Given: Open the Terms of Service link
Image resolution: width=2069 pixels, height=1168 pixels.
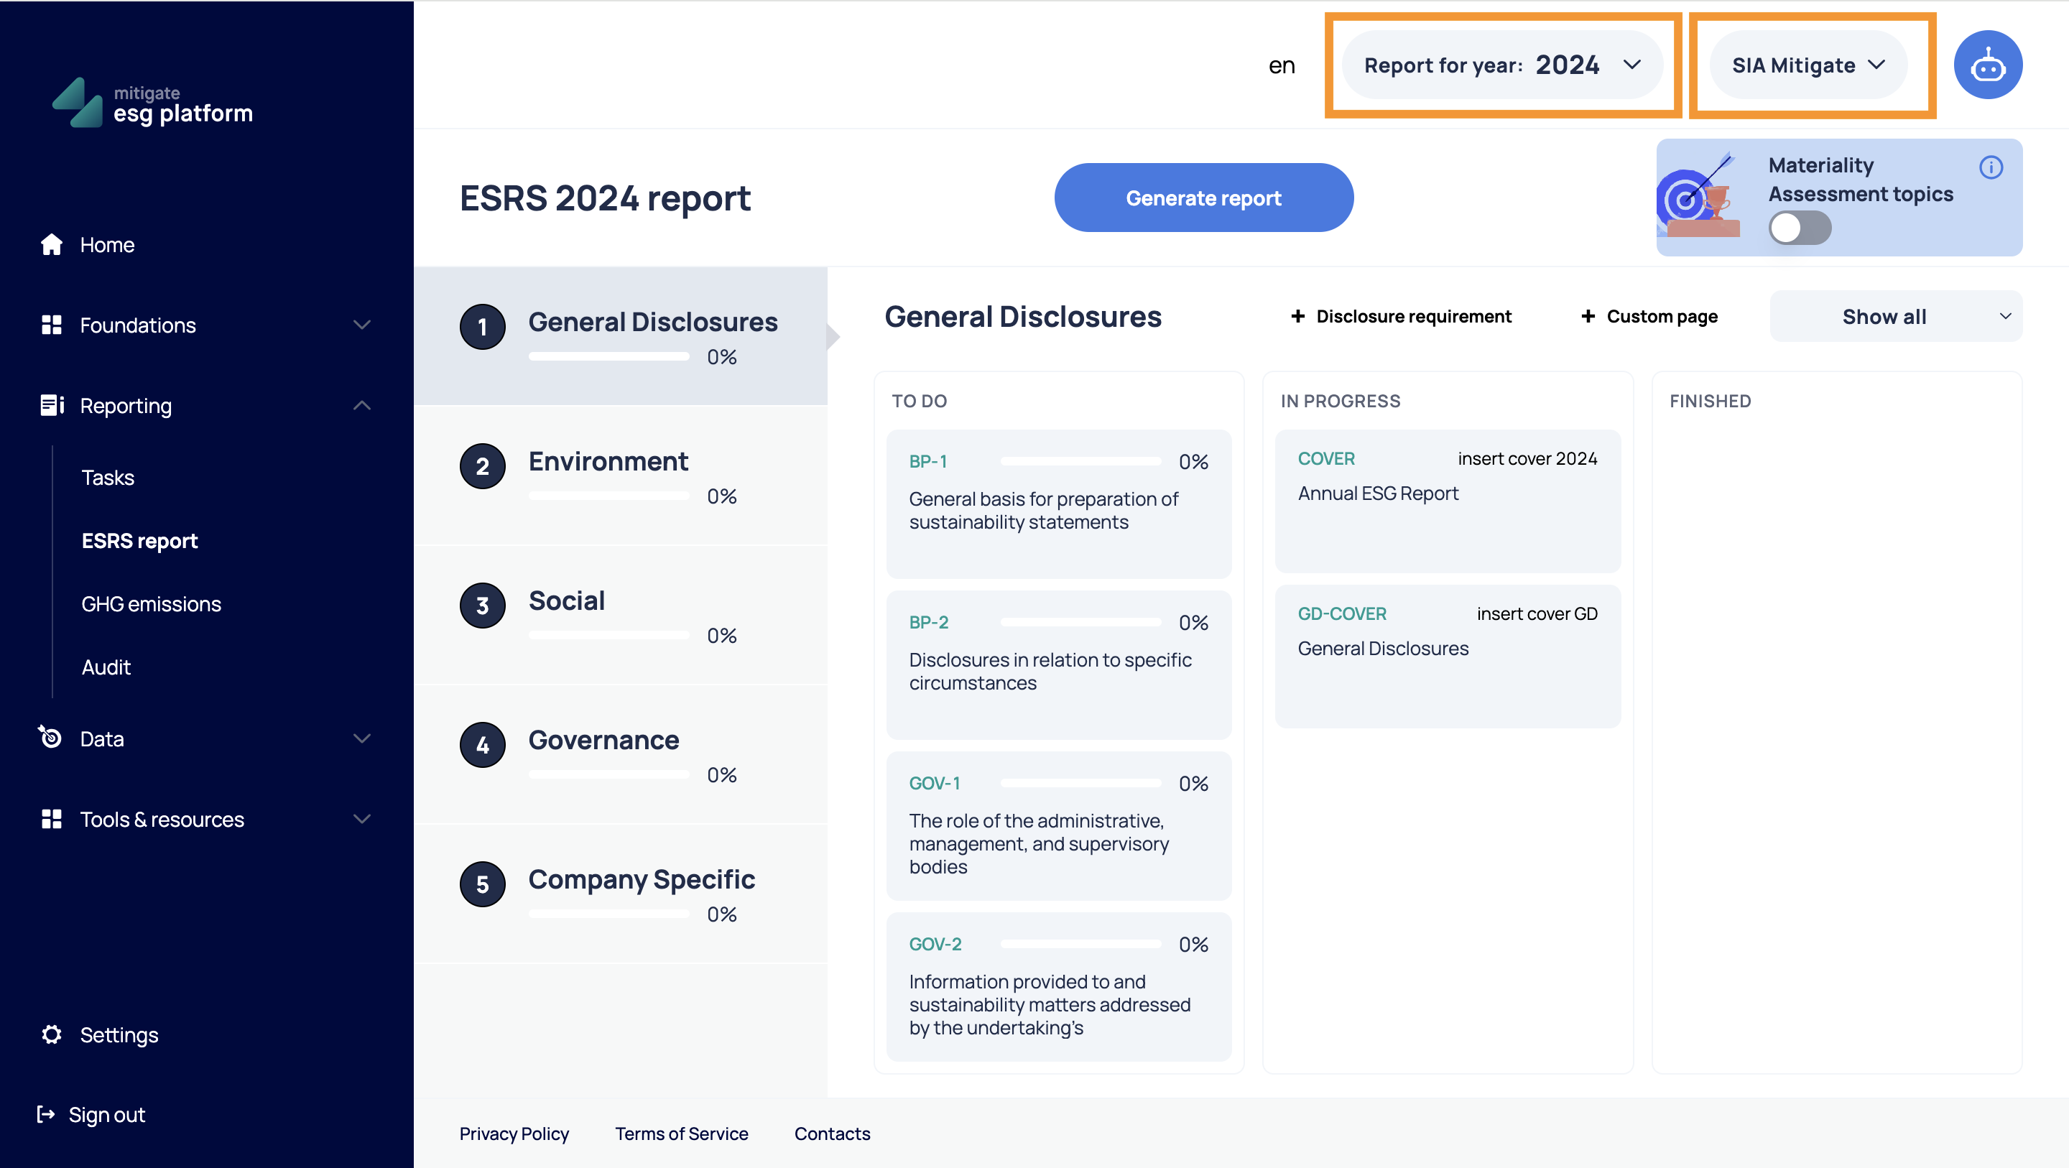Looking at the screenshot, I should point(681,1134).
